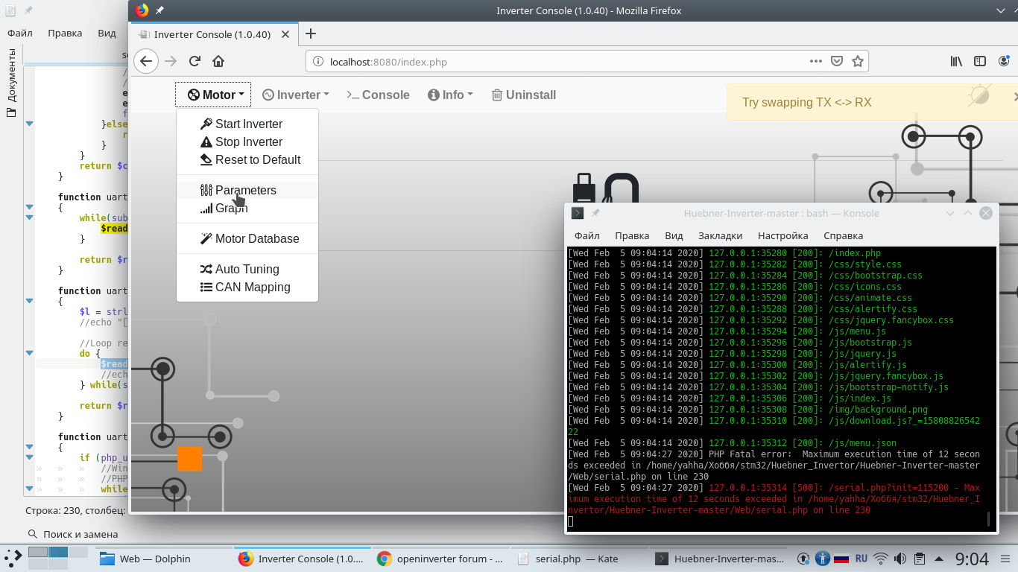Open the CAN Mapping menu entry

click(x=252, y=287)
